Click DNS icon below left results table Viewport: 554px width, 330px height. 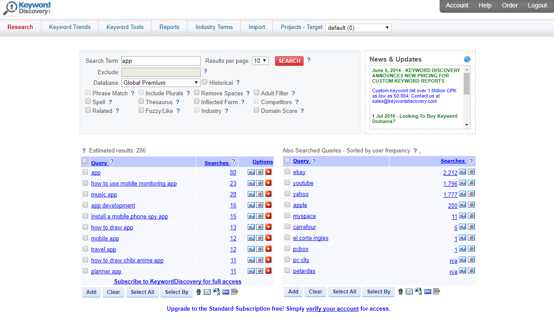pos(225,292)
